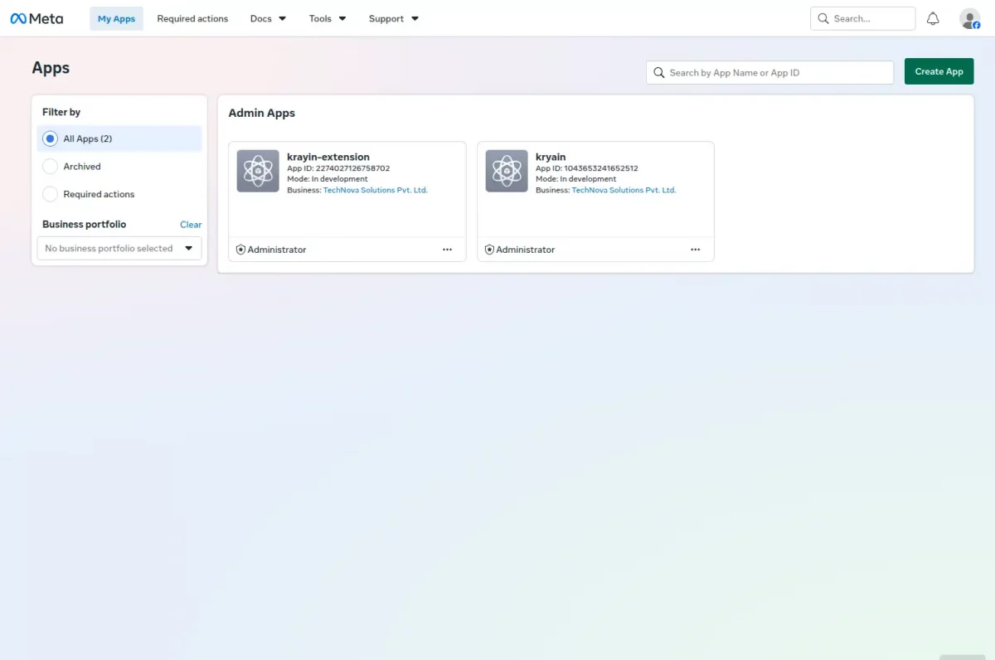Click the krayin-extension app icon
995x660 pixels.
tap(258, 171)
